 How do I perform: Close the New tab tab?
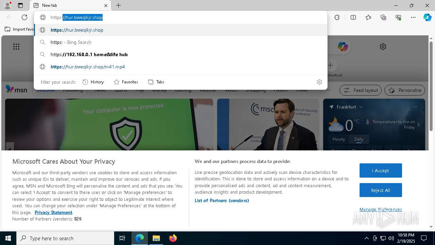106,5
